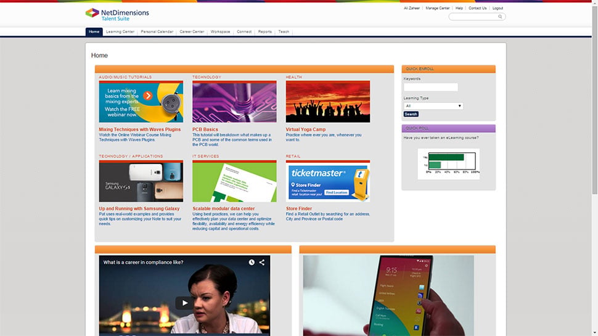Click the HEALTH category label
Screen dimensions: 598x336
click(x=293, y=77)
